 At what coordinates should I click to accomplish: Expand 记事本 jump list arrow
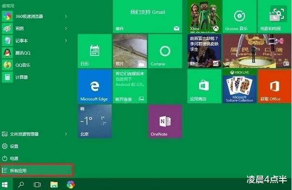coord(66,41)
